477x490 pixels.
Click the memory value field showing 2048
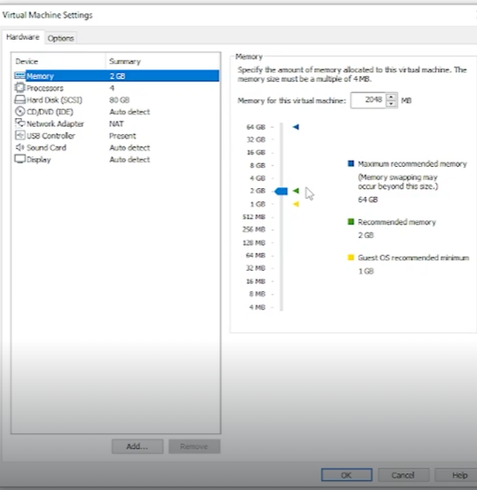[369, 100]
